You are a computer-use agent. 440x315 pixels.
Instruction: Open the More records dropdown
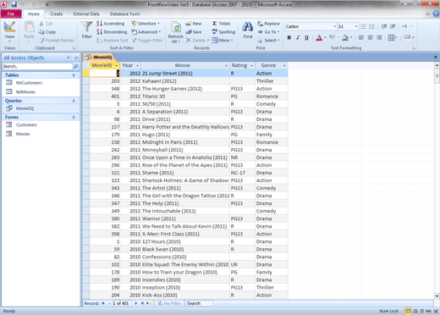click(x=223, y=41)
